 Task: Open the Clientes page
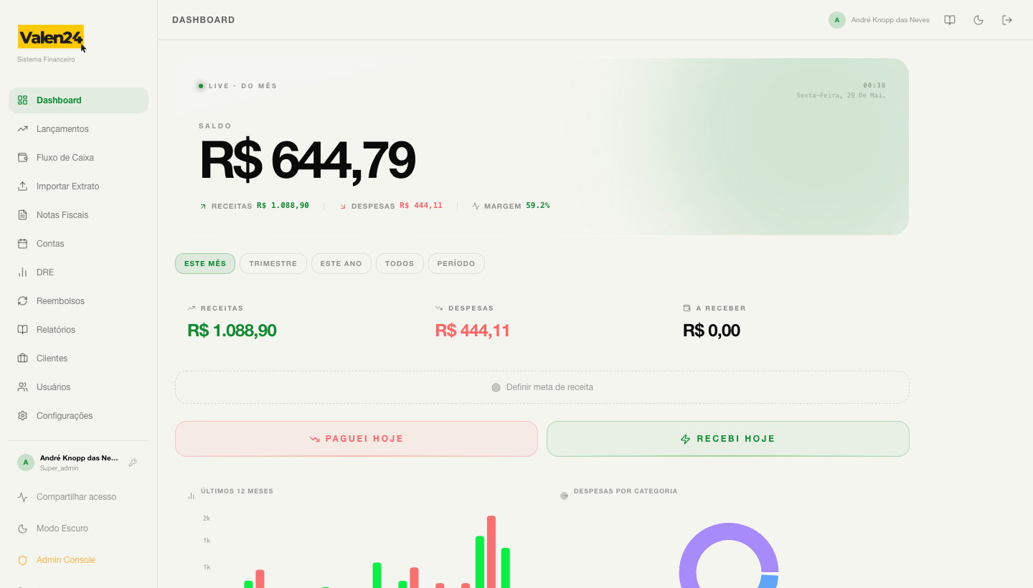pyautogui.click(x=78, y=359)
